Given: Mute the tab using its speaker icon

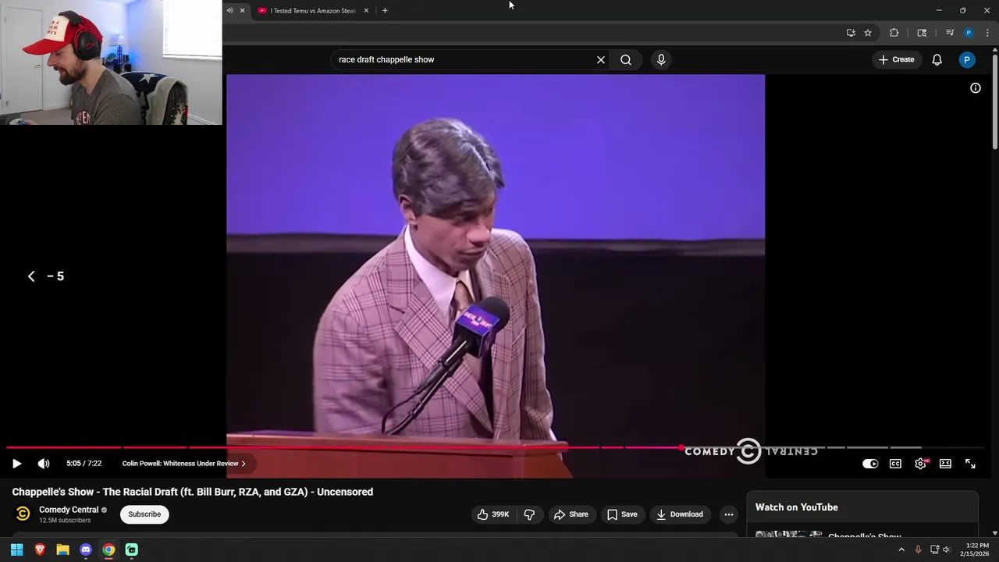Looking at the screenshot, I should click(x=229, y=11).
